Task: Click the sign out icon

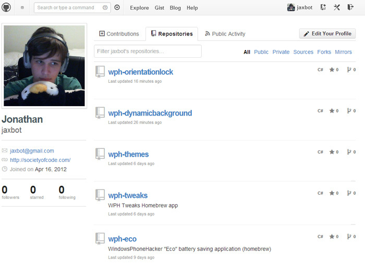Action: tap(350, 7)
